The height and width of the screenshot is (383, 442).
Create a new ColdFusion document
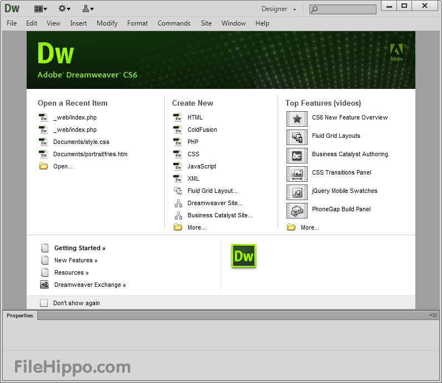(202, 130)
